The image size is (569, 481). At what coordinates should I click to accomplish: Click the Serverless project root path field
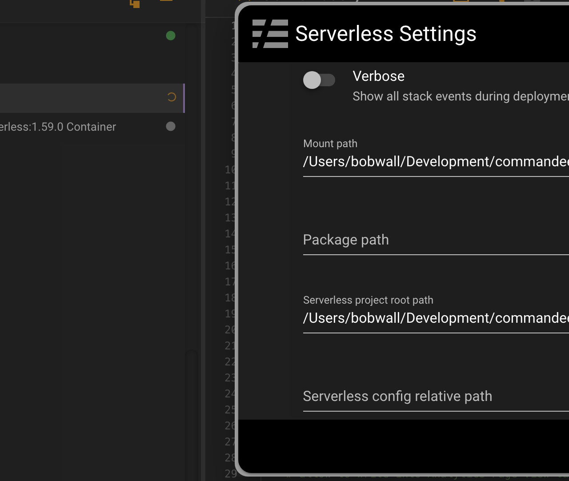(436, 318)
